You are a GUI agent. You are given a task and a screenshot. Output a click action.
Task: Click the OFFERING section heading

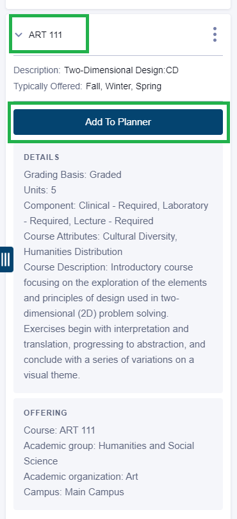45,413
